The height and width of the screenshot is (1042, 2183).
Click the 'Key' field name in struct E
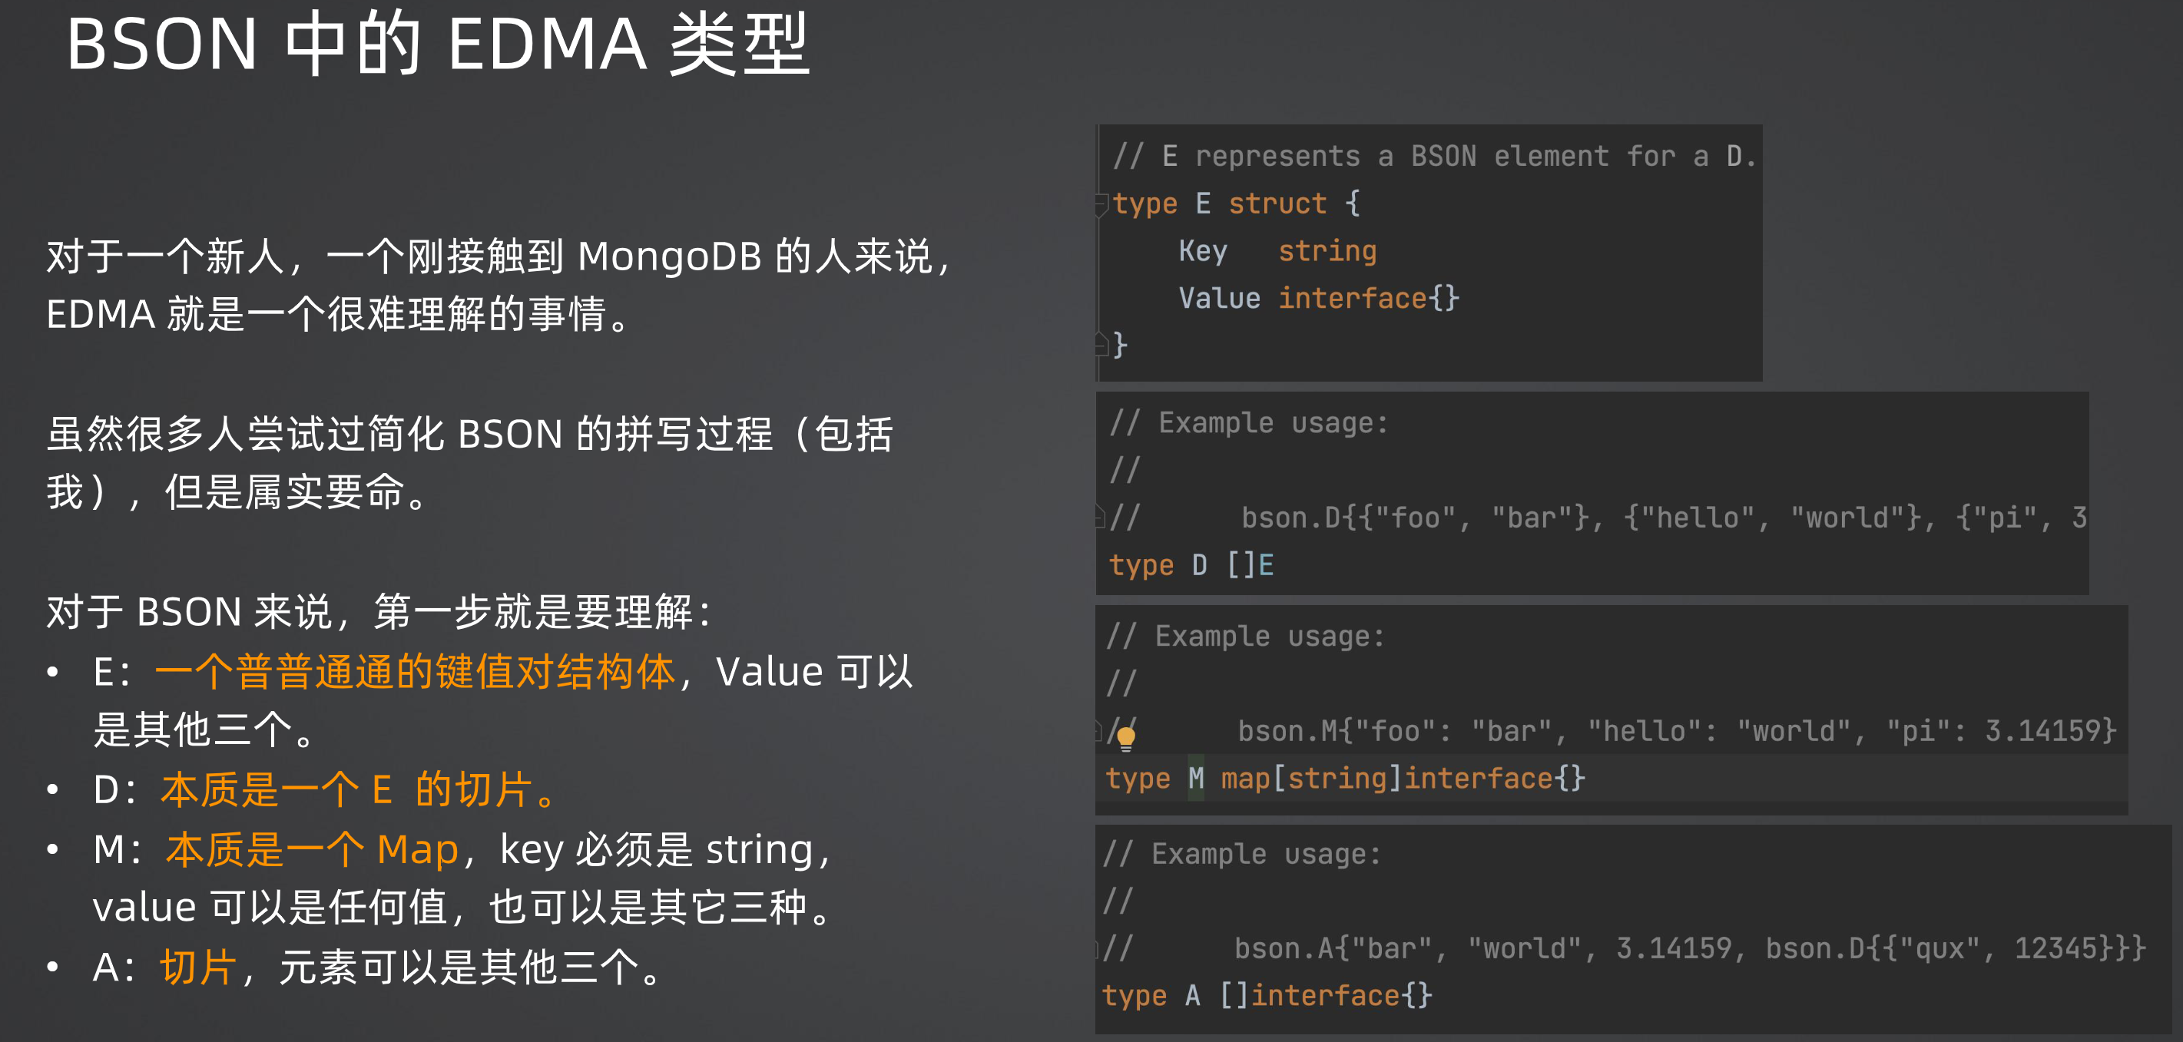1203,251
